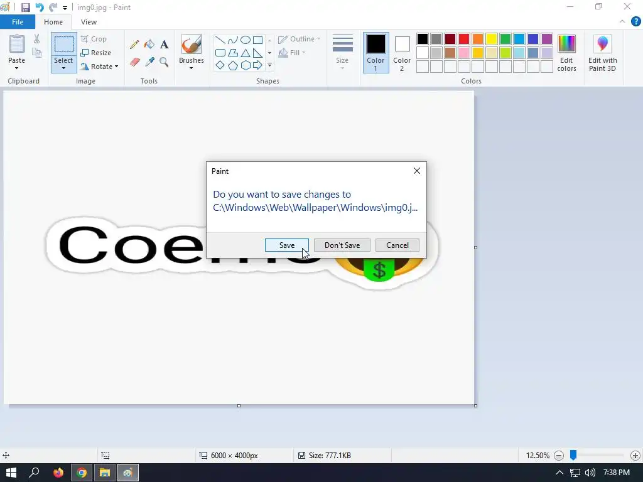Choose the Polygon shape
This screenshot has width=643, height=482.
233,53
